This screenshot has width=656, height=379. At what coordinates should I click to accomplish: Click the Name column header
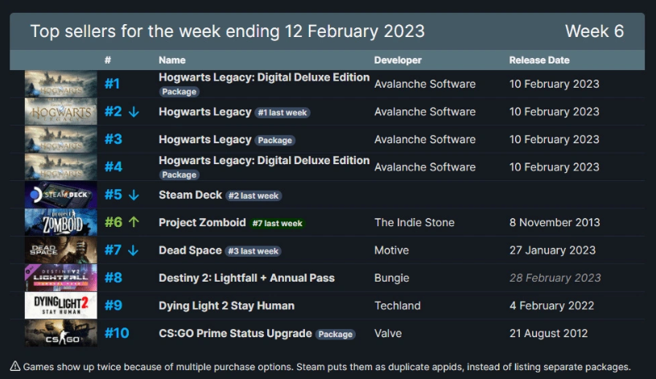[x=172, y=60]
